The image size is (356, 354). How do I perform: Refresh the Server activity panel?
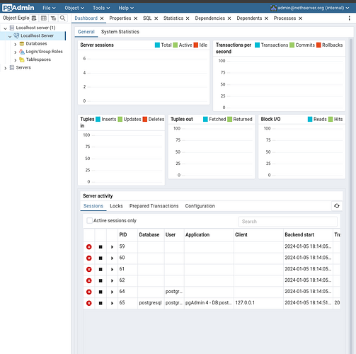[337, 206]
